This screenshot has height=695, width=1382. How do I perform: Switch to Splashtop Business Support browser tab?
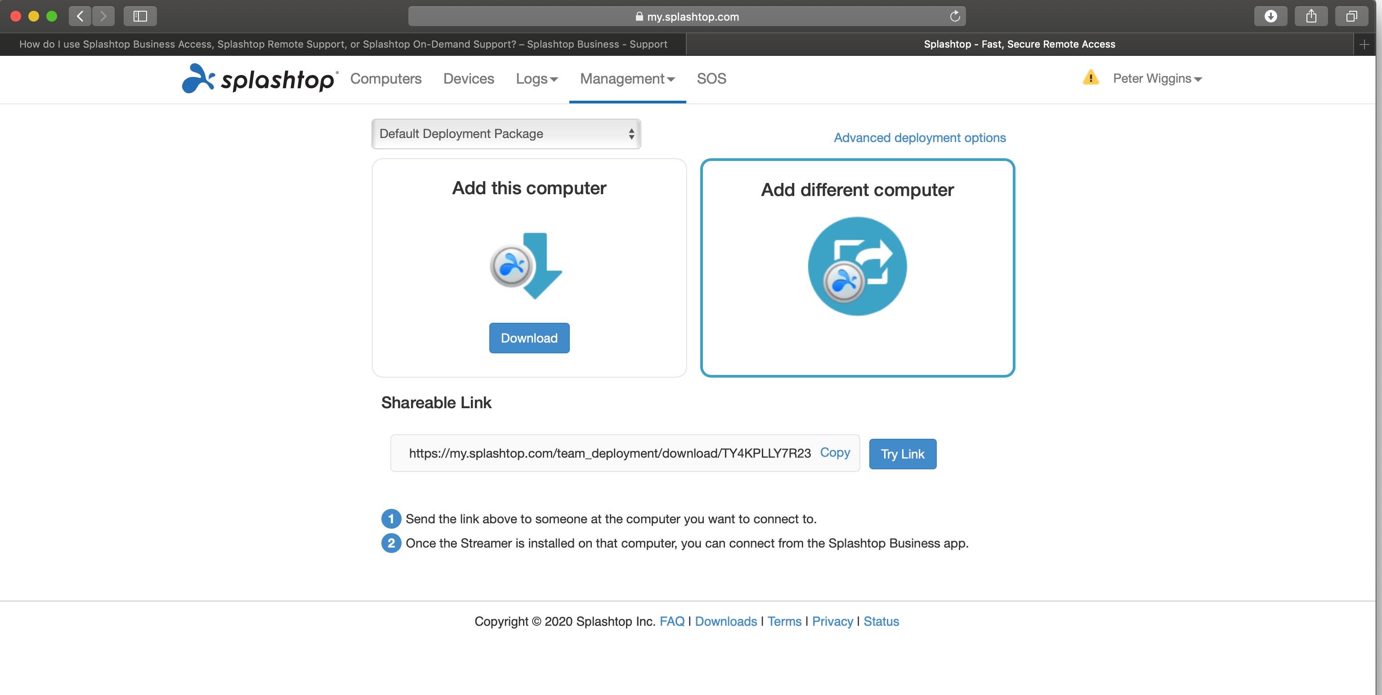[343, 45]
